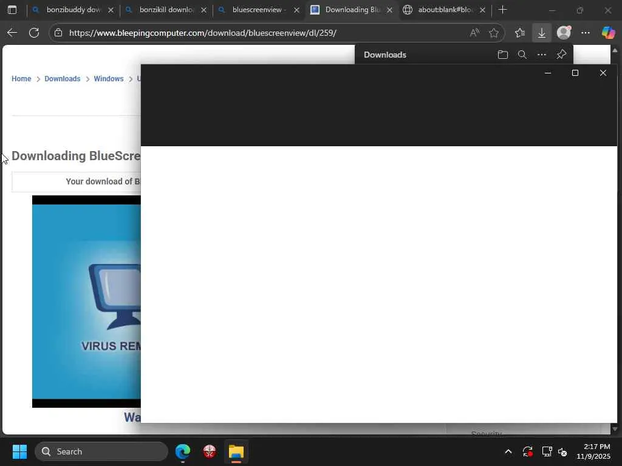Image resolution: width=622 pixels, height=466 pixels.
Task: Open the Read aloud feature
Action: [474, 33]
